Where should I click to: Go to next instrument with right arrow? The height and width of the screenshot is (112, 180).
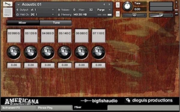point(109,4)
